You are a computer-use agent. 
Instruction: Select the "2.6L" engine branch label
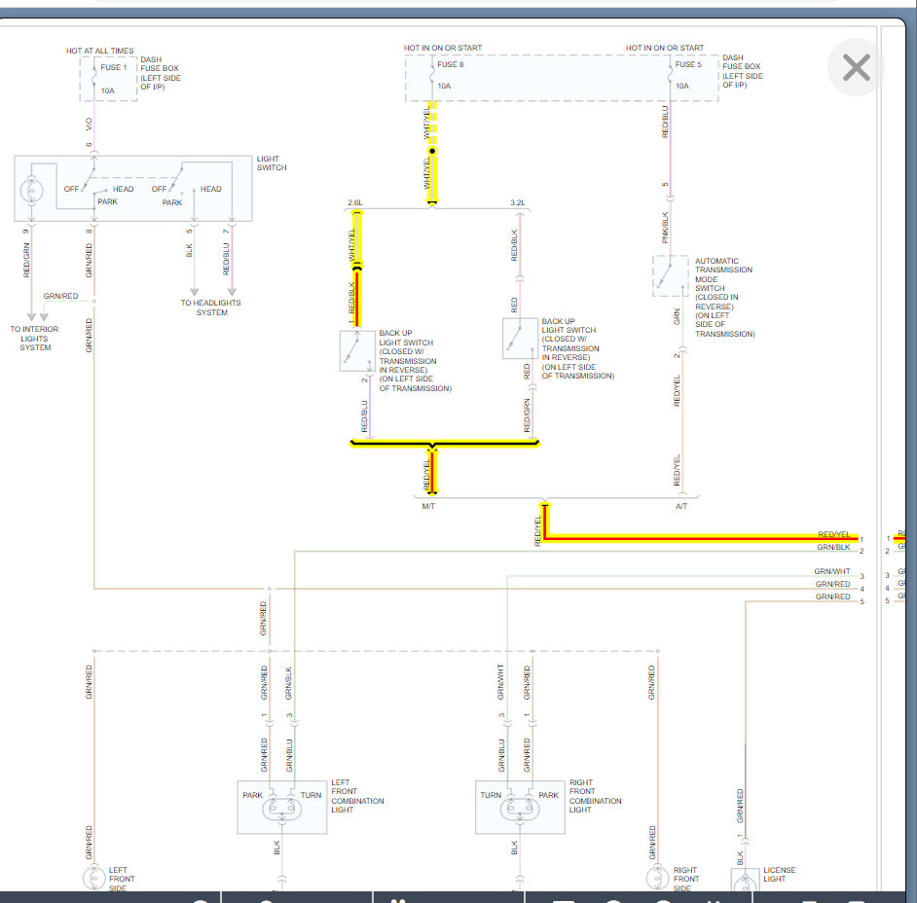click(x=355, y=202)
